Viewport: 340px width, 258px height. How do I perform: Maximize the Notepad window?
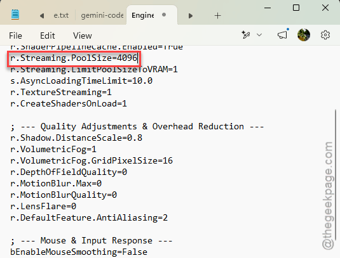click(x=296, y=8)
